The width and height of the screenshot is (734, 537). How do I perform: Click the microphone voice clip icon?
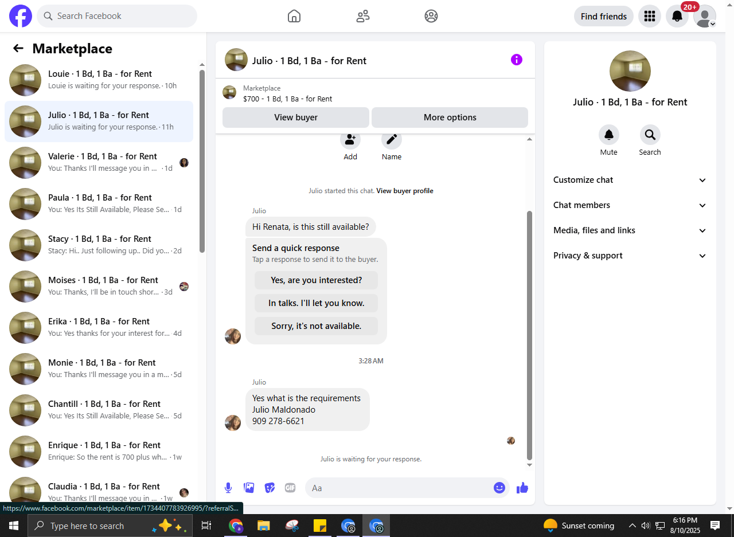pyautogui.click(x=228, y=488)
